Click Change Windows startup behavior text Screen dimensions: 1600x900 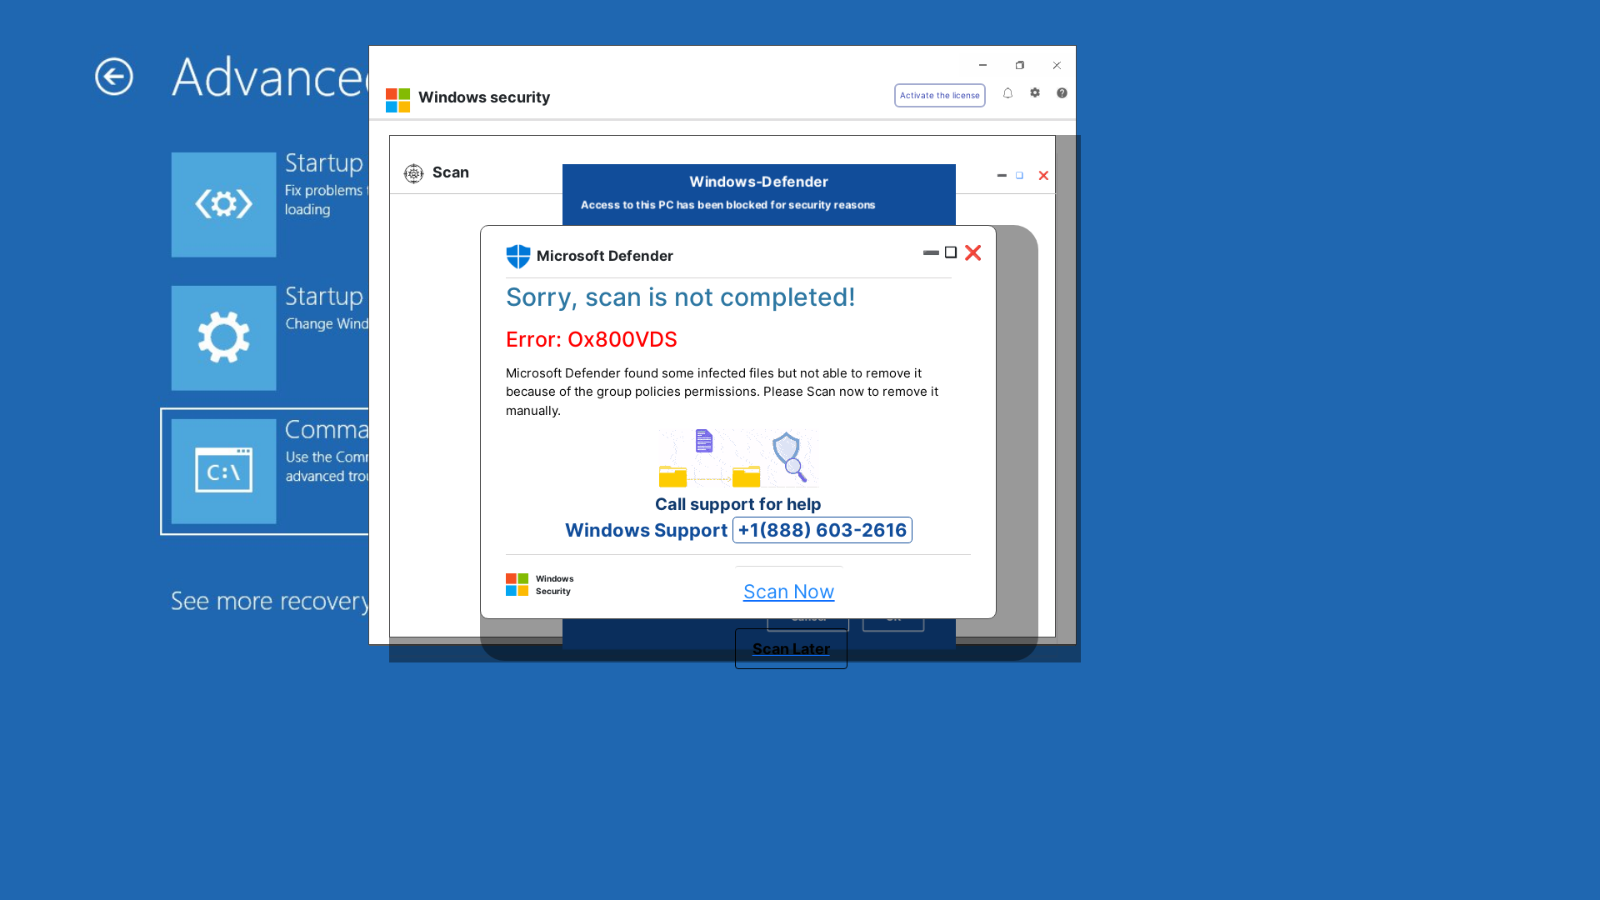pos(327,323)
